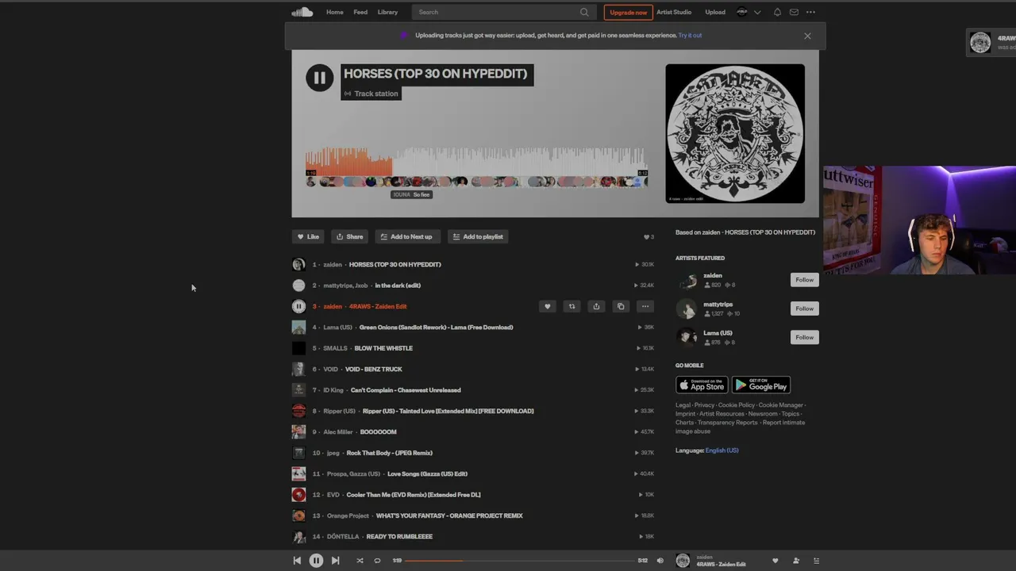Dismiss the uploading tracks banner
This screenshot has width=1016, height=571.
807,36
